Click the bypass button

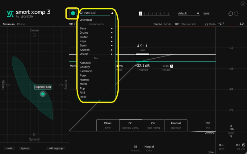pyautogui.click(x=24, y=148)
